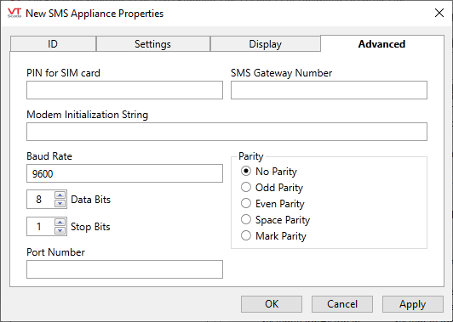The image size is (453, 322).
Task: Open the Settings tab
Action: [152, 44]
